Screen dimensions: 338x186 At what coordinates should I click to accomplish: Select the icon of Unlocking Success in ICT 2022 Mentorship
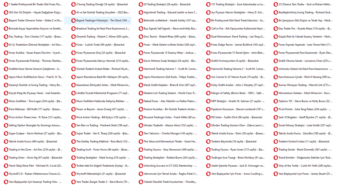141,166
